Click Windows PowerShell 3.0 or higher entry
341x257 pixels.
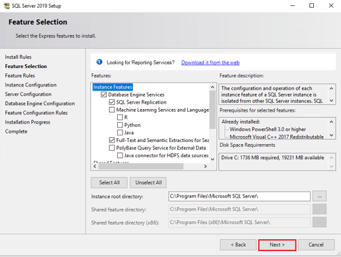(268, 129)
